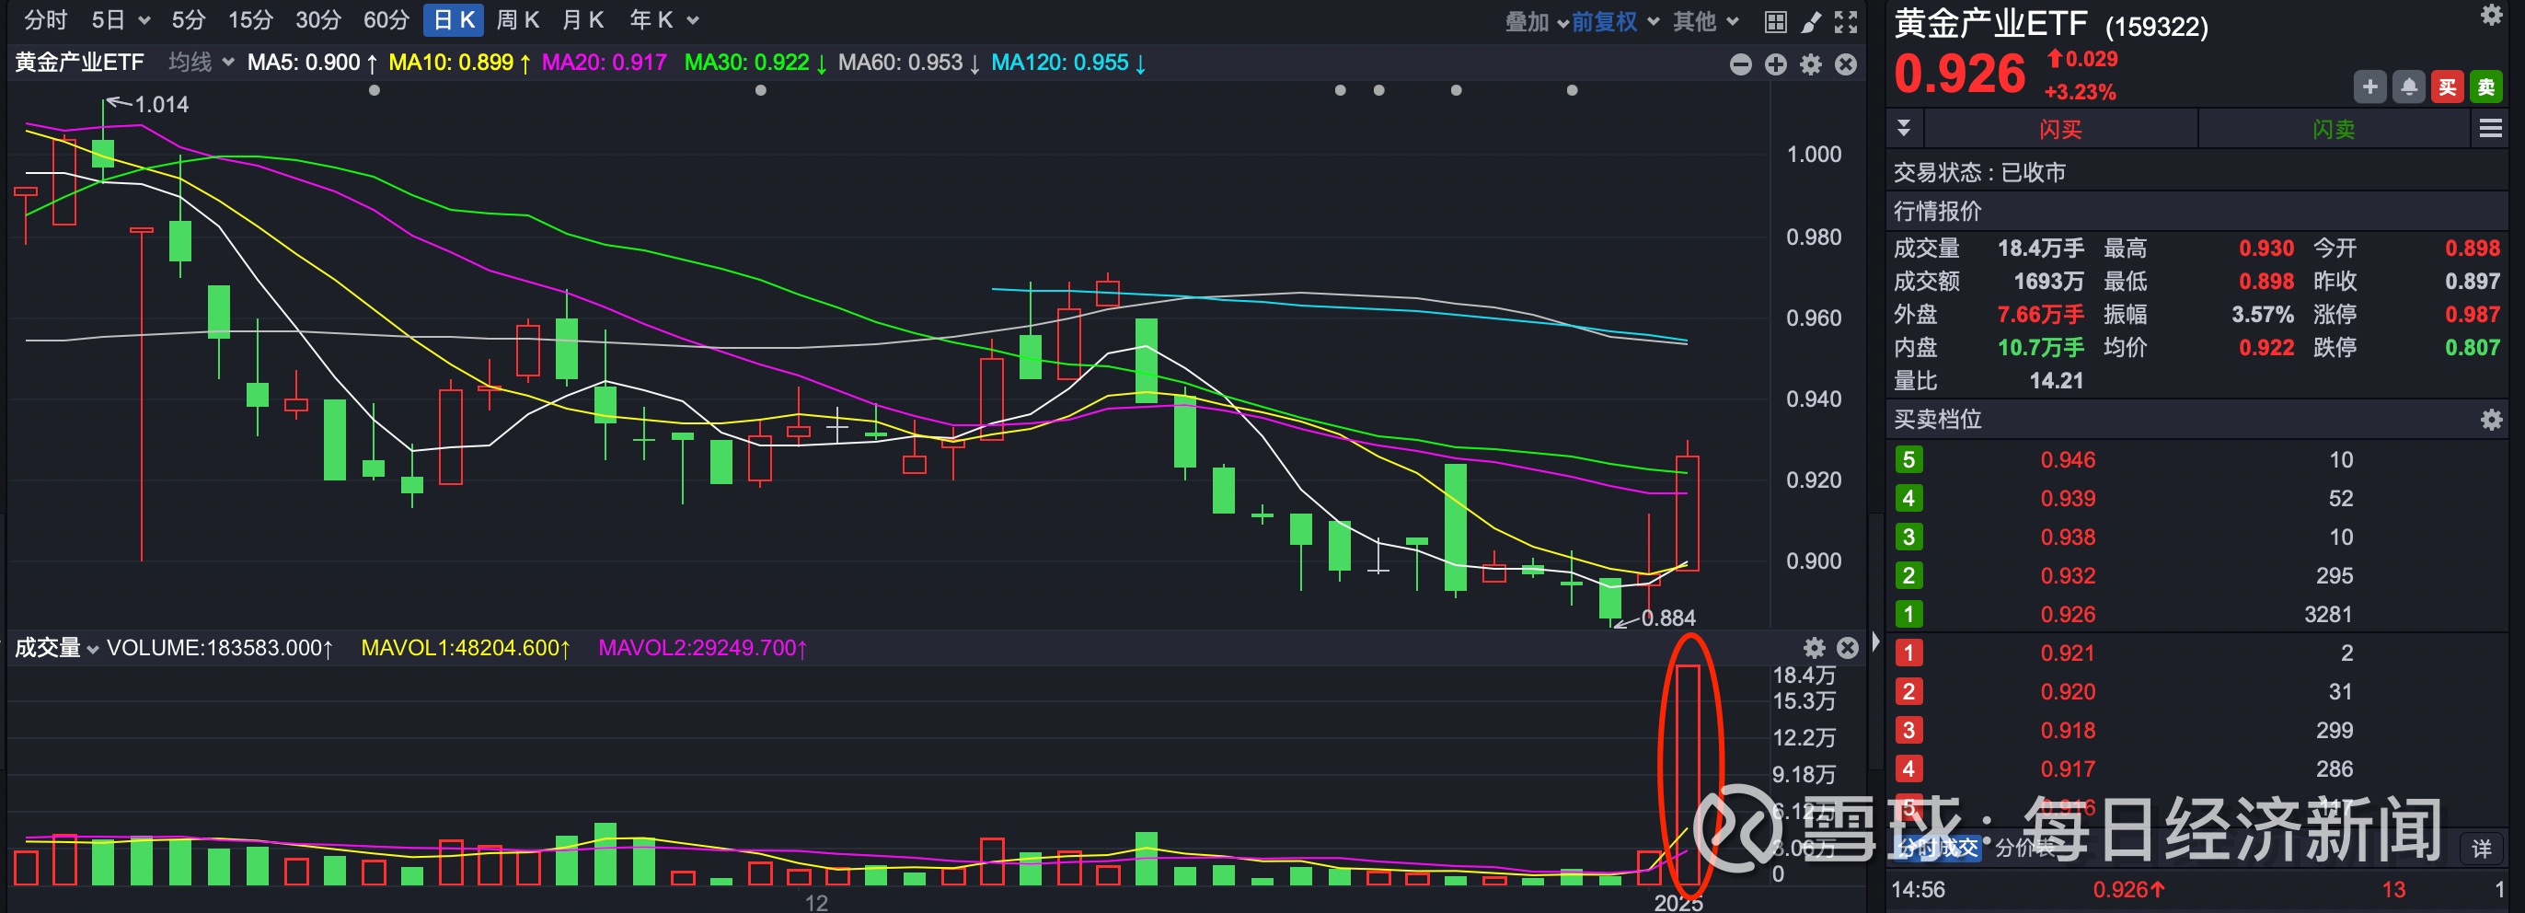The width and height of the screenshot is (2525, 913).
Task: Close the 成交量 volume indicator panel
Action: tap(1847, 648)
